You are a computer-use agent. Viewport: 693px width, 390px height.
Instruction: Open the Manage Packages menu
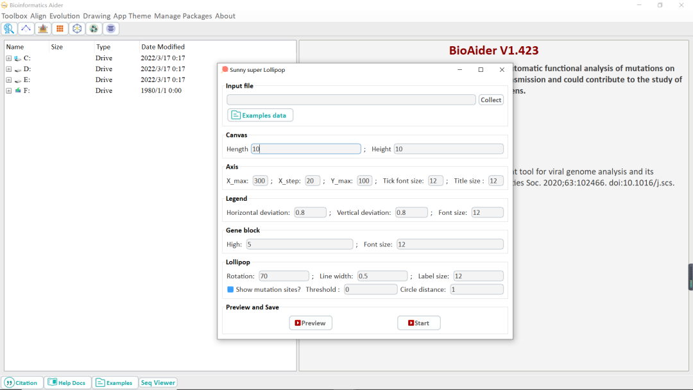click(x=183, y=16)
